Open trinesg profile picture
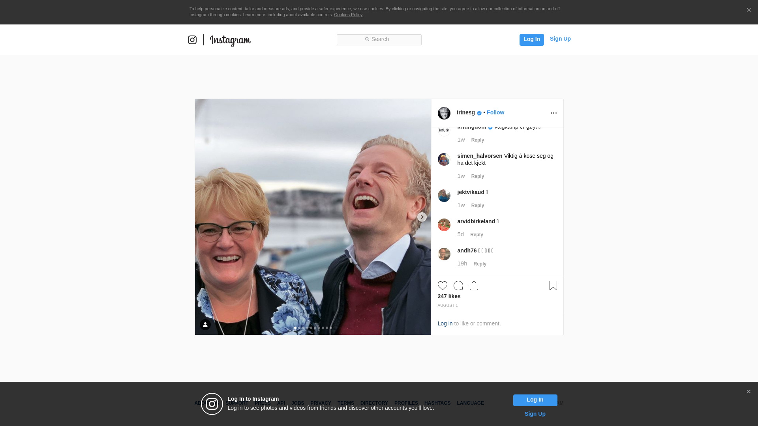The width and height of the screenshot is (758, 426). pyautogui.click(x=444, y=113)
